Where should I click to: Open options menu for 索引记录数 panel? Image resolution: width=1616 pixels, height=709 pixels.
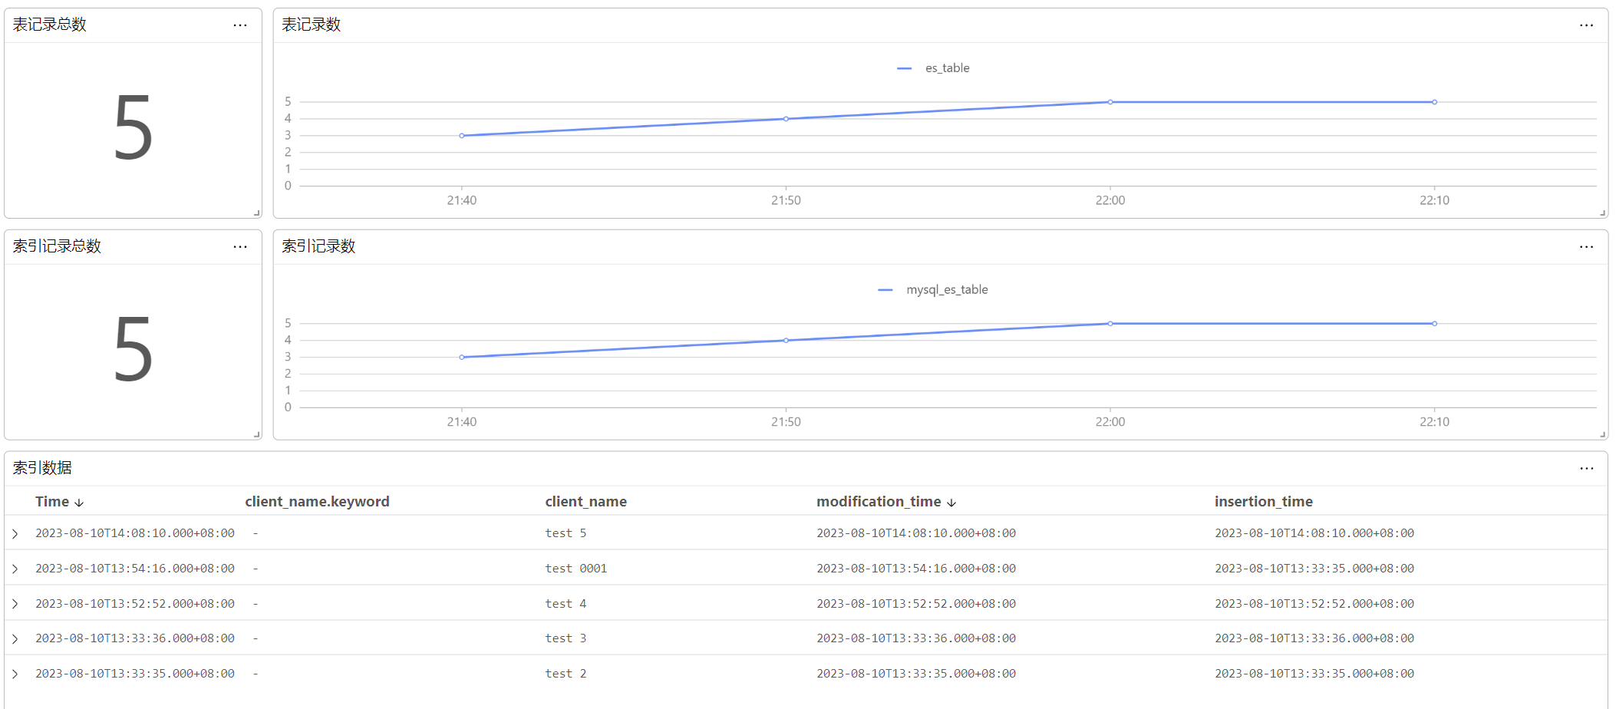pos(1586,247)
